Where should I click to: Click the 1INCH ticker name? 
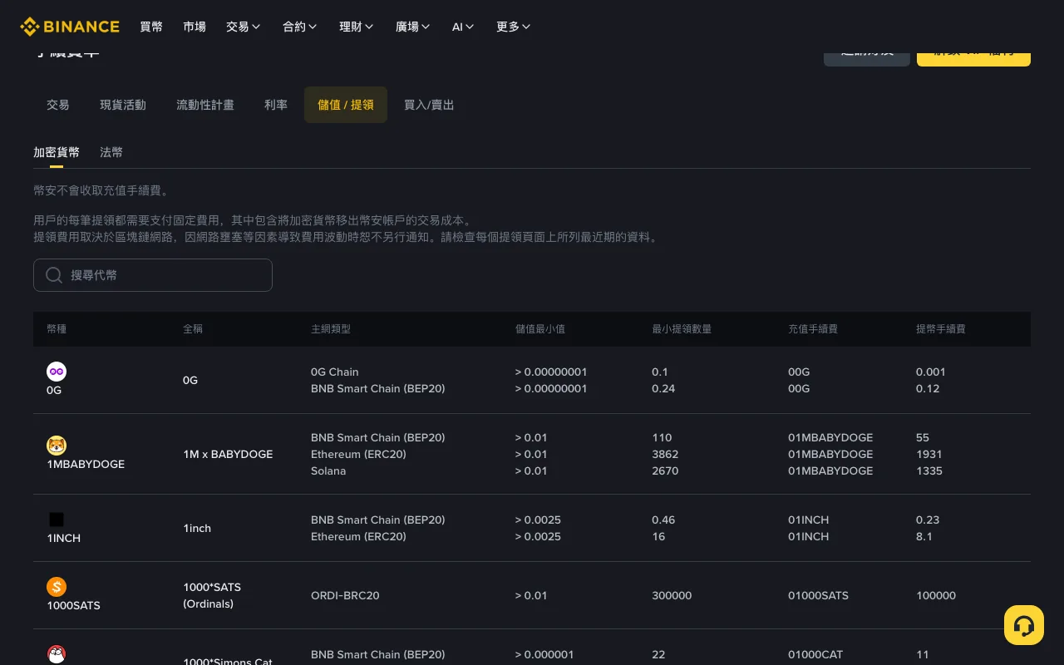point(64,538)
